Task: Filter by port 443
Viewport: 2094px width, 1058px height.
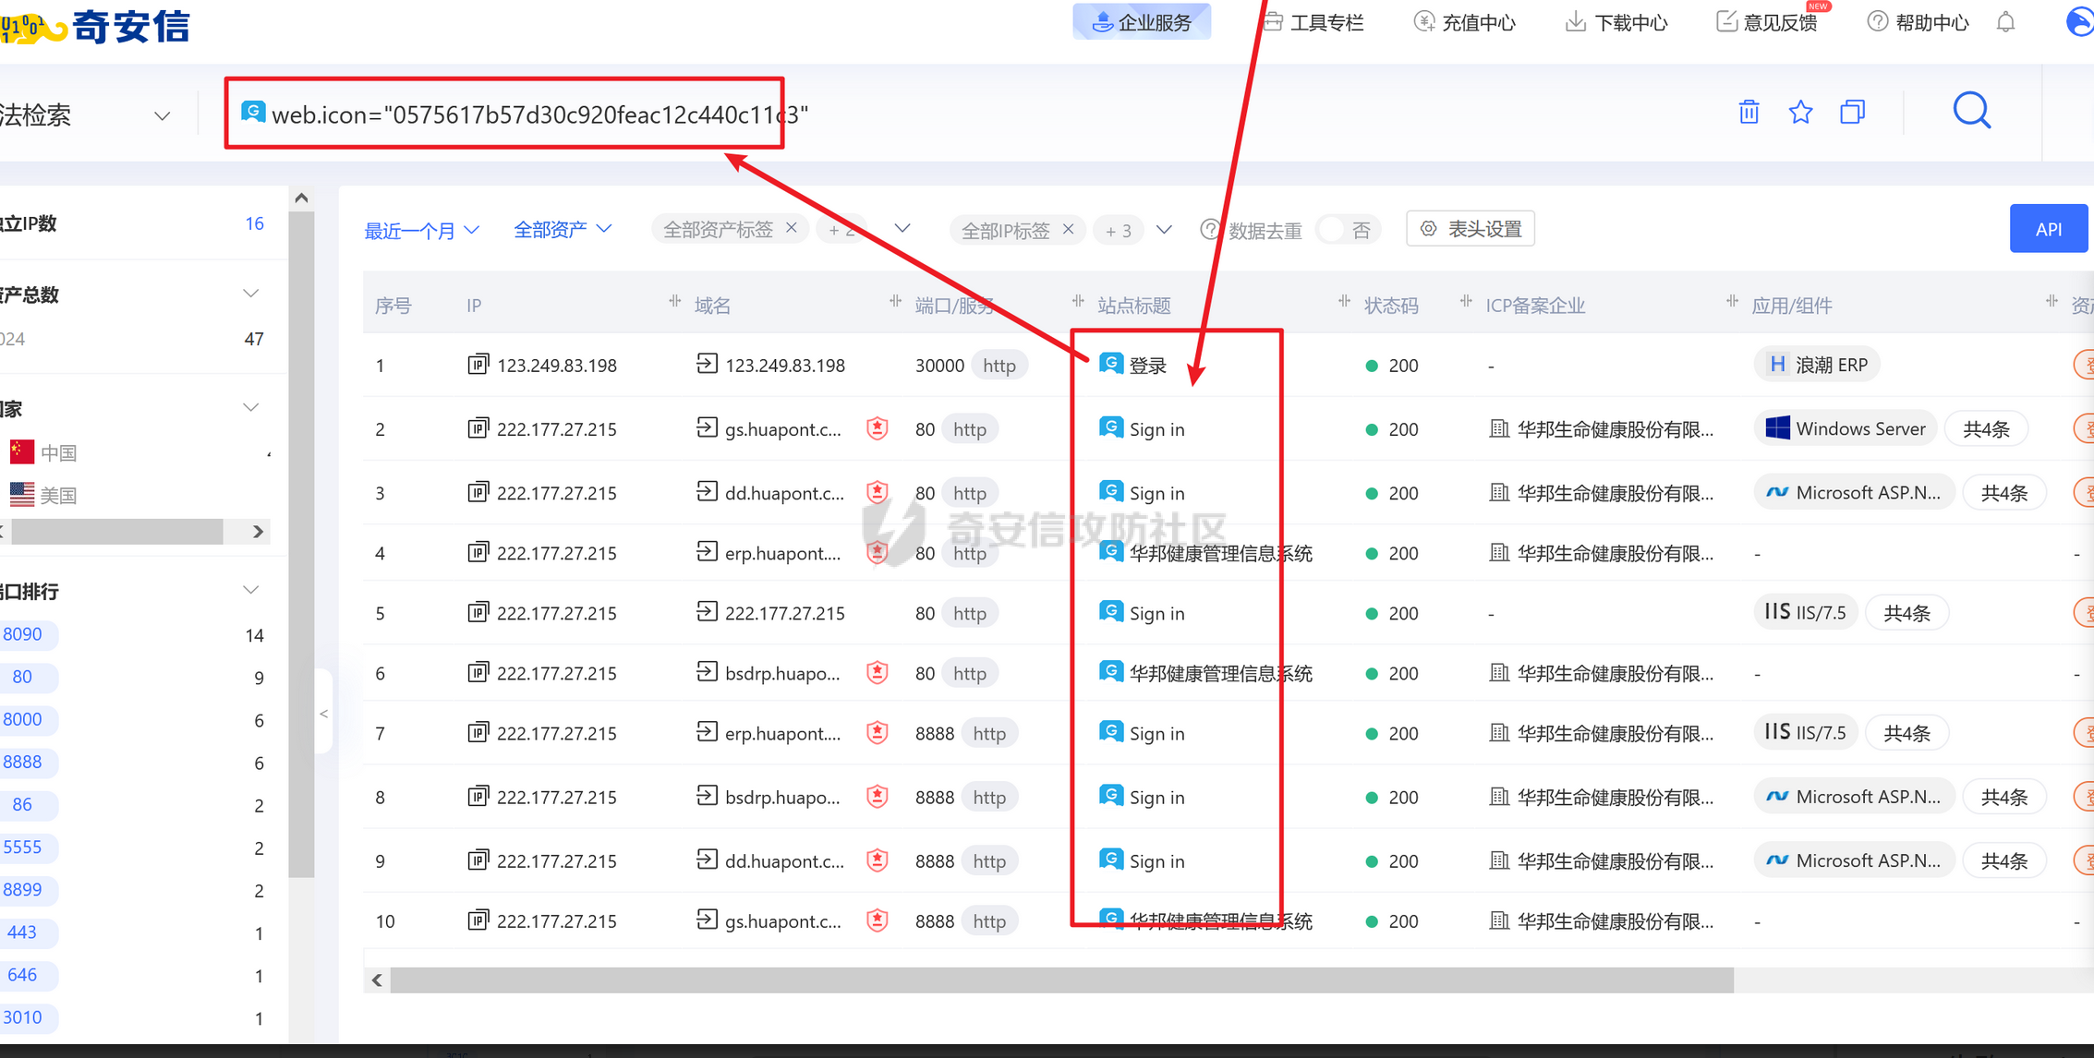Action: [x=23, y=932]
